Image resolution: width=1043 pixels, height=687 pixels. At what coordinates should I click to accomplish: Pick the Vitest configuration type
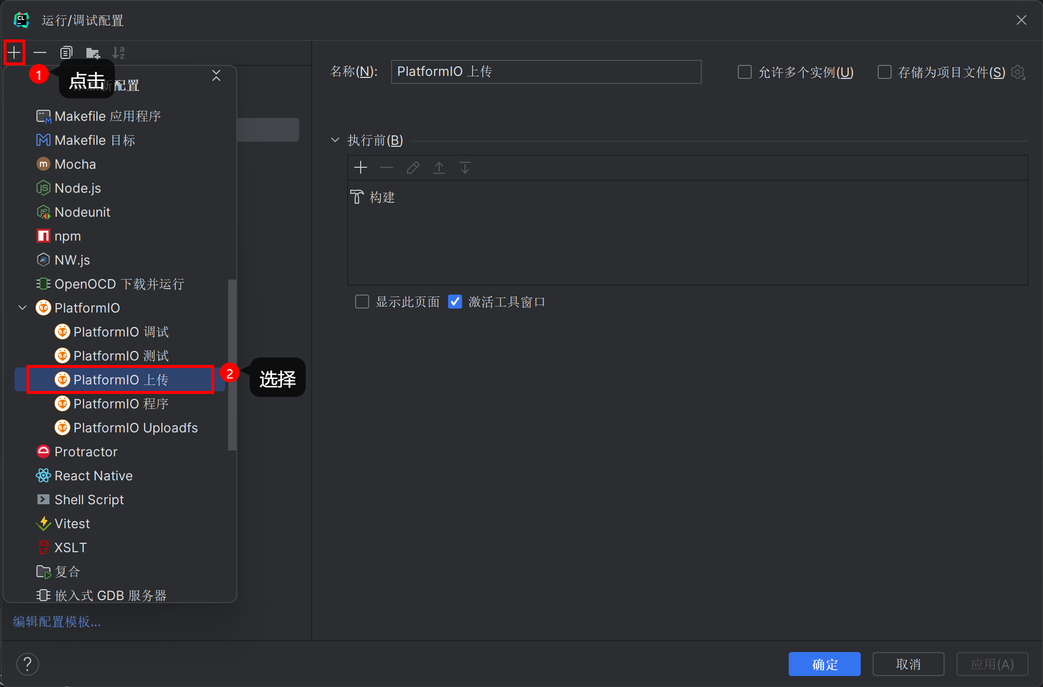[x=120, y=524]
